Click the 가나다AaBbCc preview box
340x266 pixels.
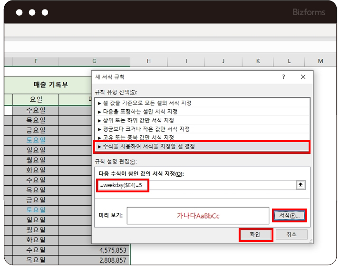[x=198, y=216]
